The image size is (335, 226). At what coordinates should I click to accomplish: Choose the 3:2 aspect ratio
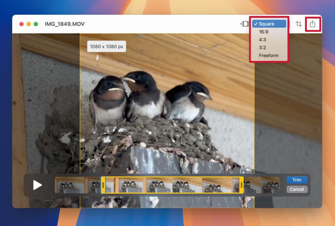point(269,47)
